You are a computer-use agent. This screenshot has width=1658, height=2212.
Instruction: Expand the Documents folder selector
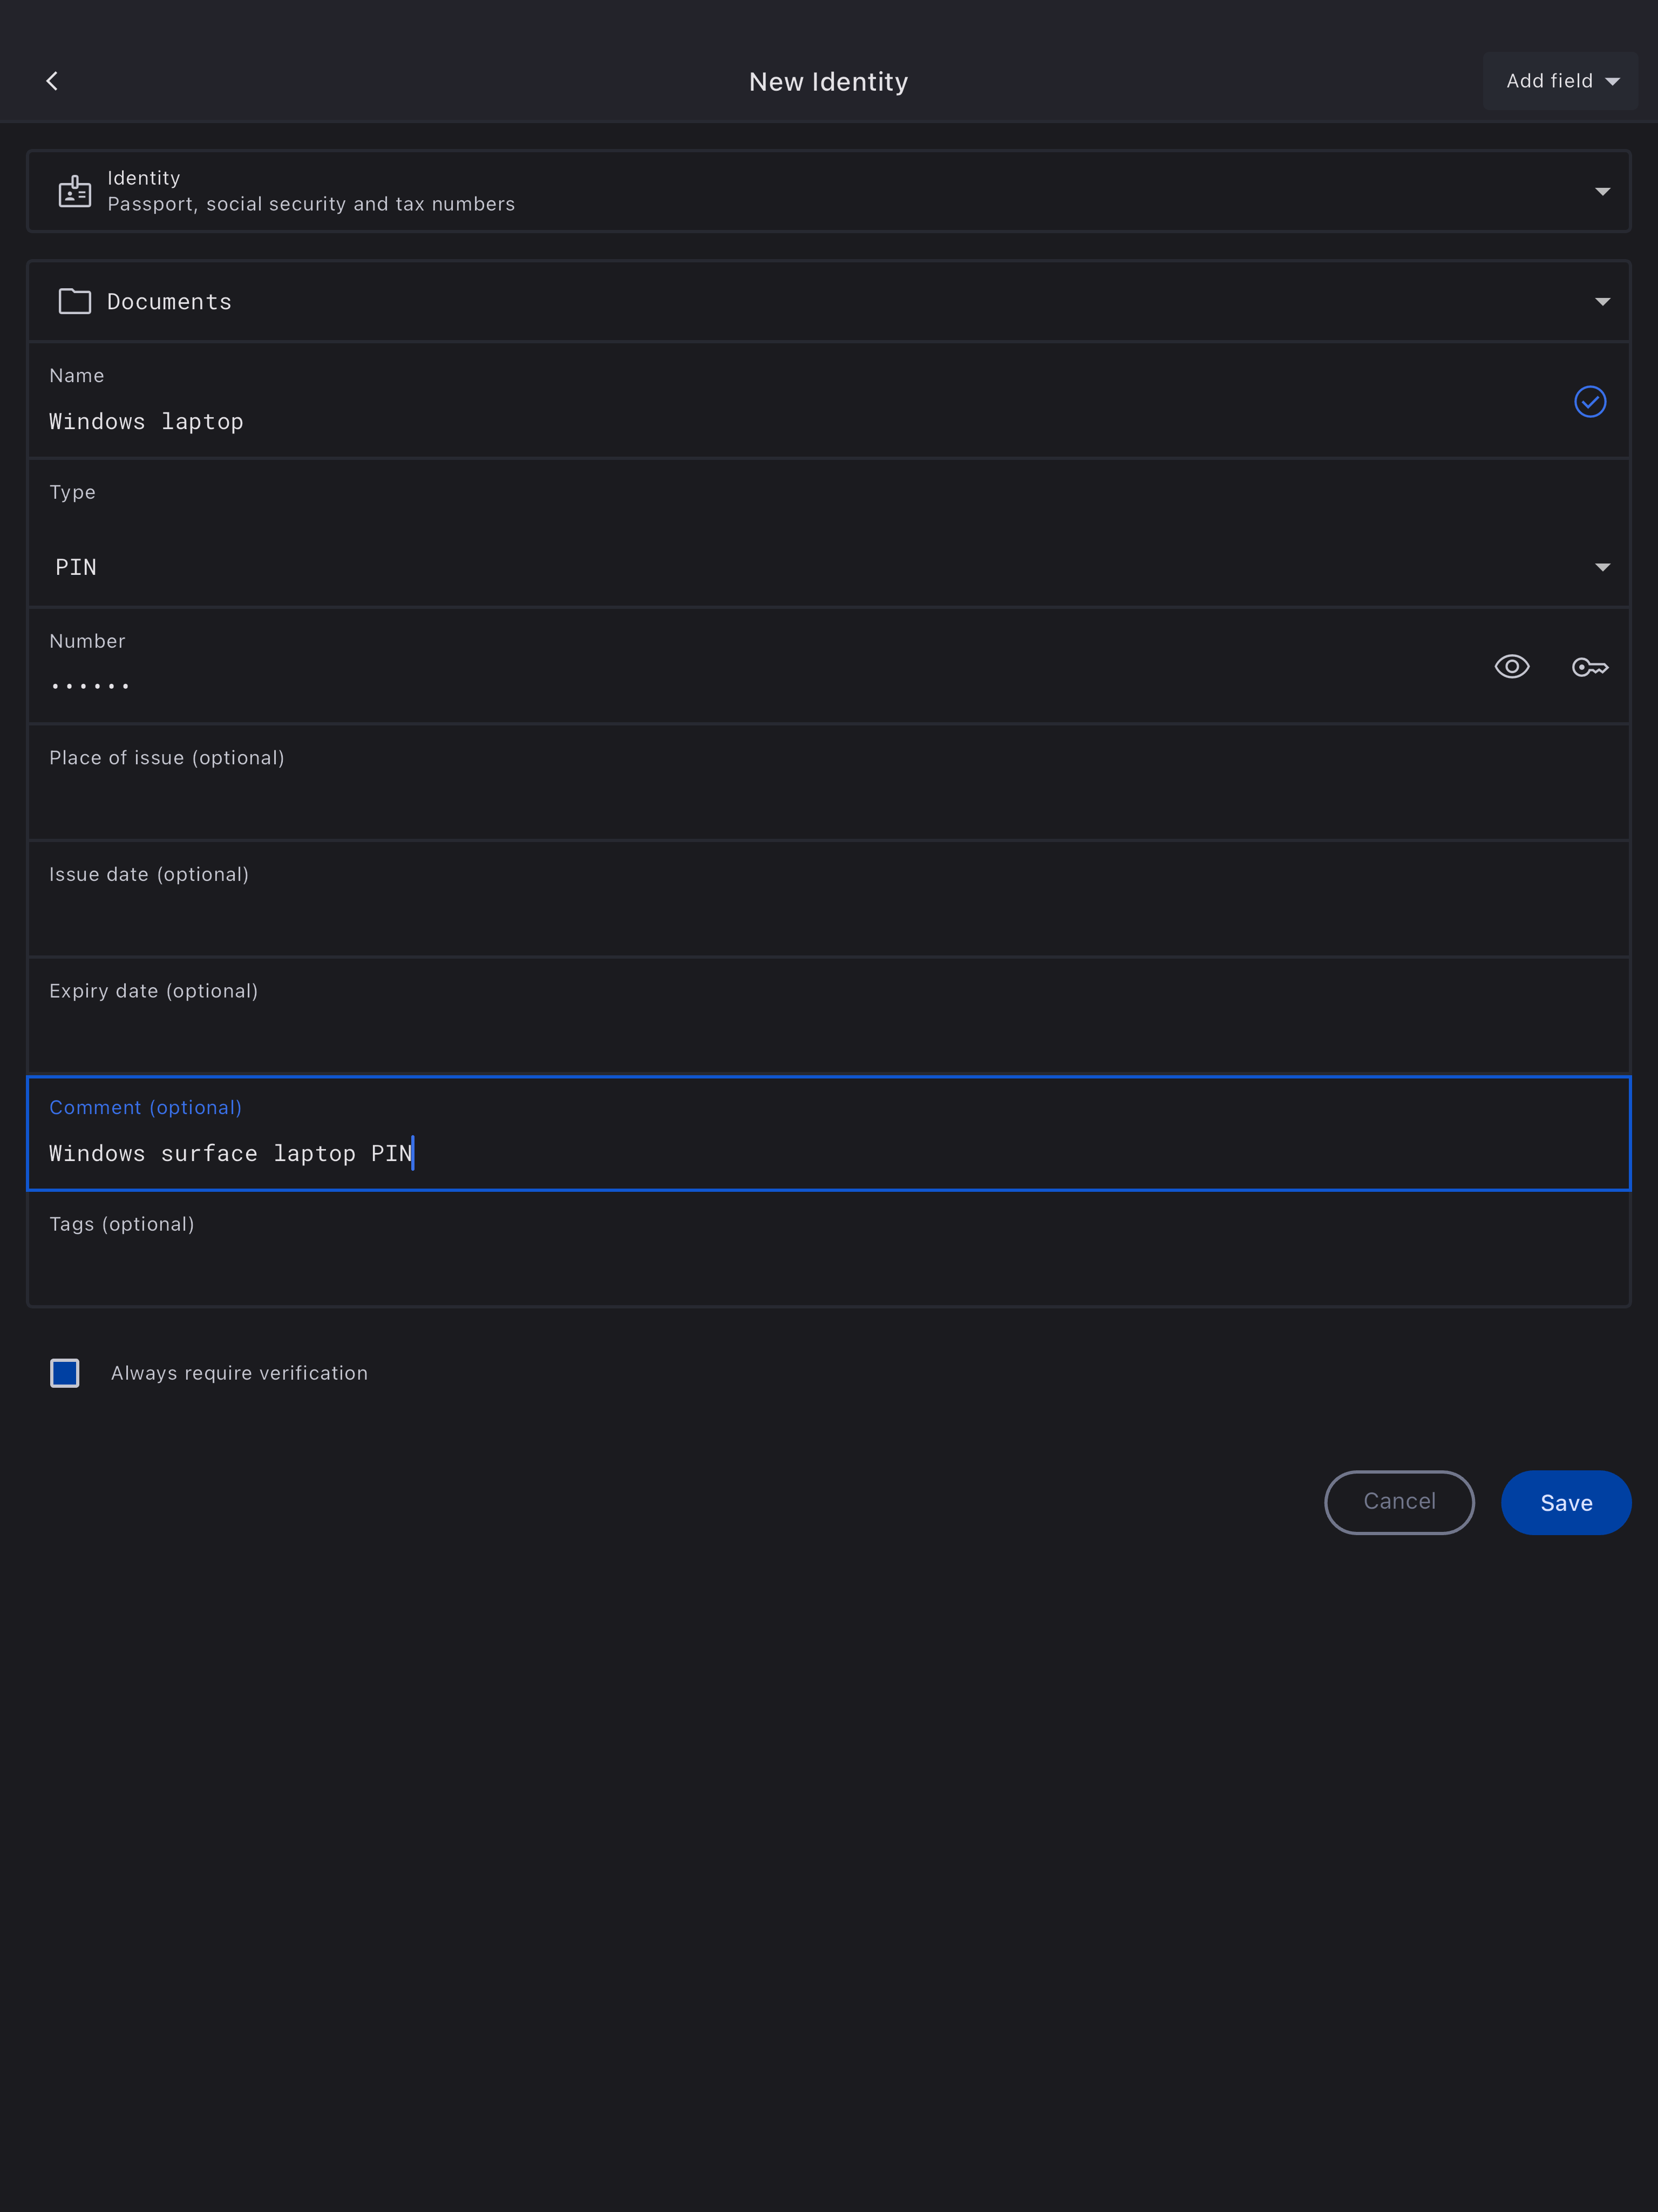point(1602,301)
